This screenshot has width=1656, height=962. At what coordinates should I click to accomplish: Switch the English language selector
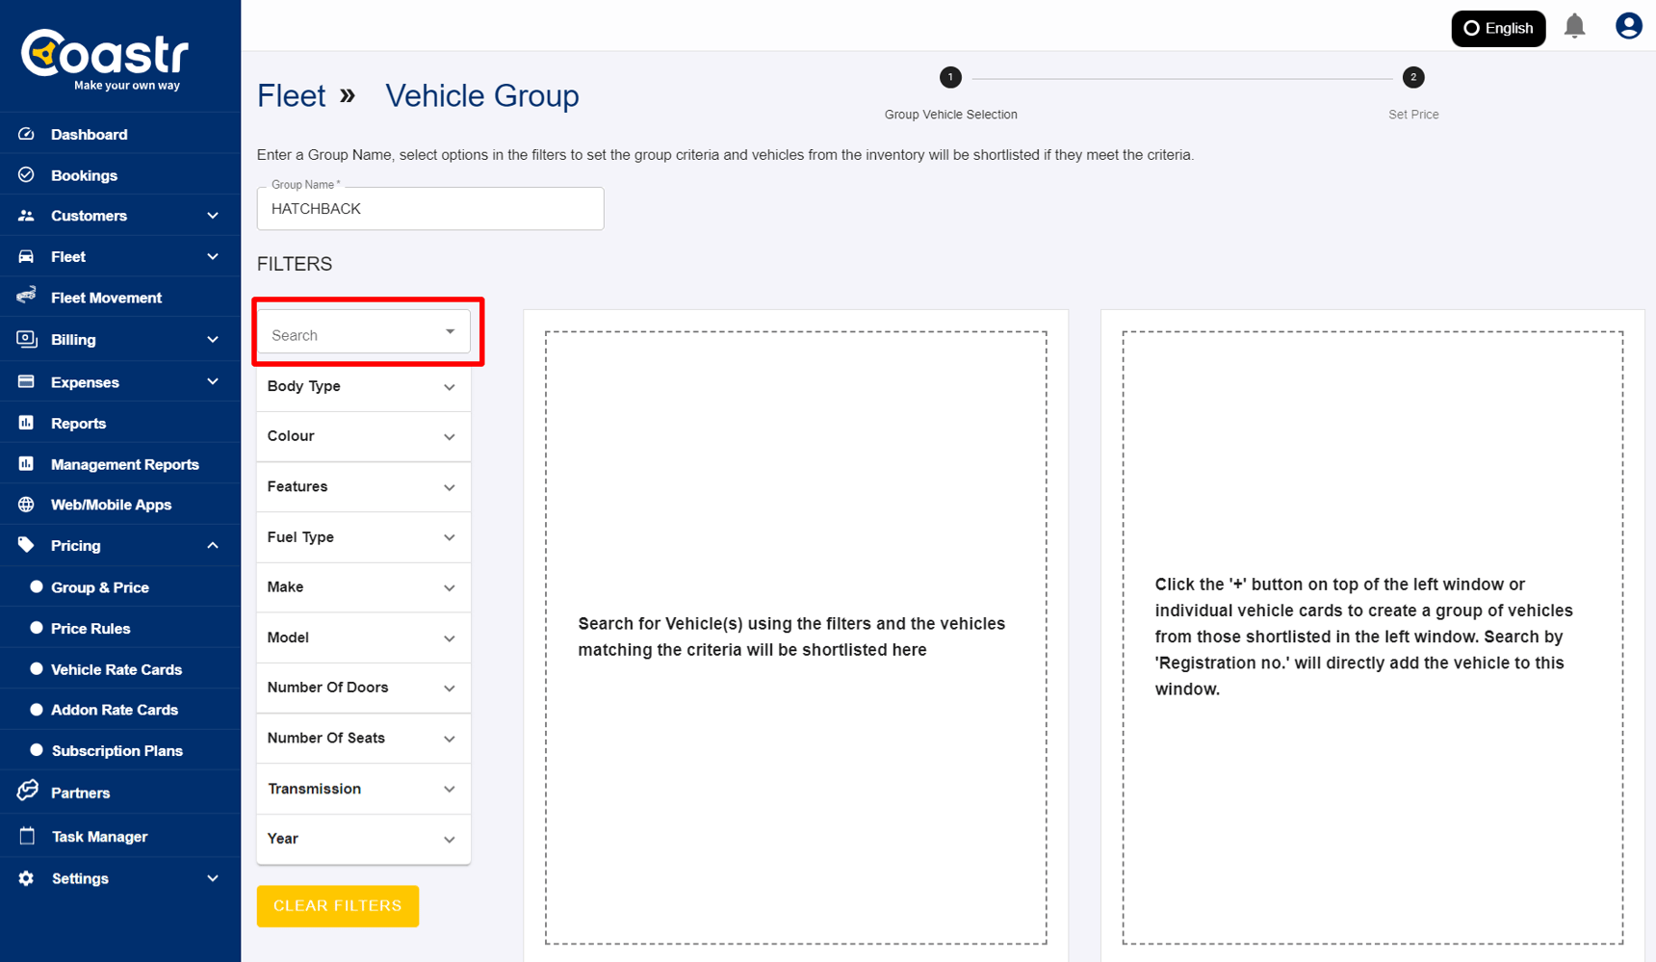pos(1498,28)
